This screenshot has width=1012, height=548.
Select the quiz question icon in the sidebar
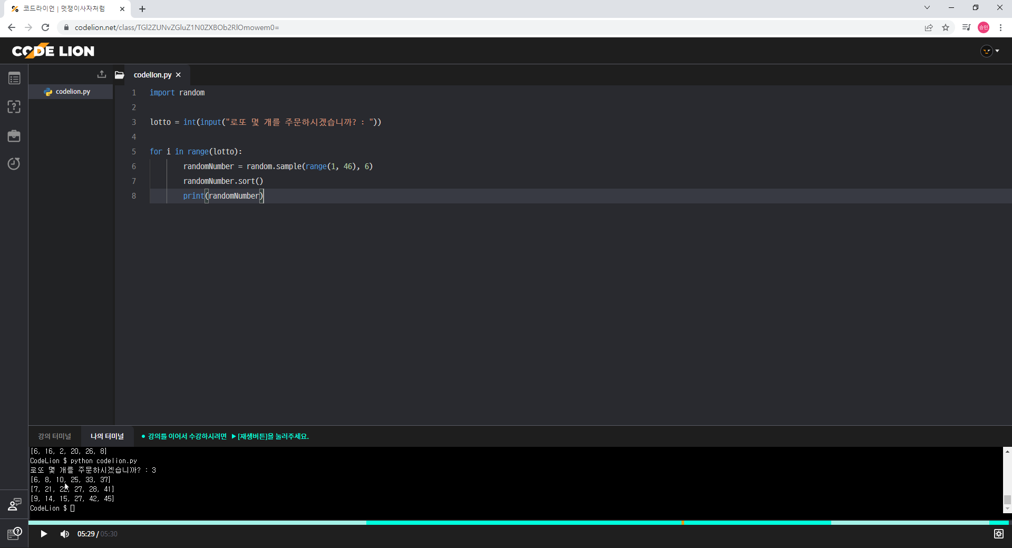tap(14, 106)
